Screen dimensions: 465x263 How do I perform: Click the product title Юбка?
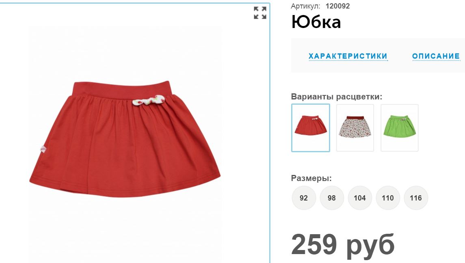(x=316, y=22)
